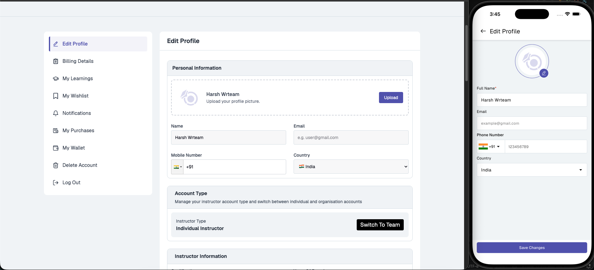Click the web Mobile Number input
The width and height of the screenshot is (594, 270).
pyautogui.click(x=235, y=167)
